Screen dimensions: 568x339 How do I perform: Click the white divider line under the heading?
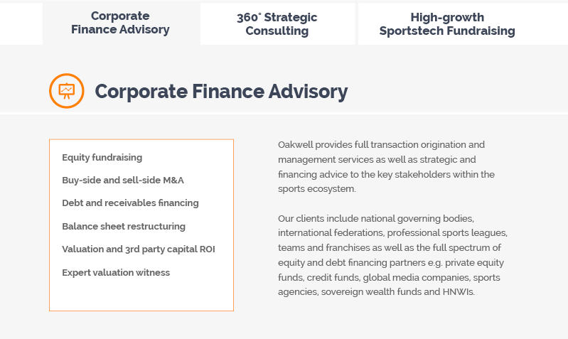click(x=284, y=114)
